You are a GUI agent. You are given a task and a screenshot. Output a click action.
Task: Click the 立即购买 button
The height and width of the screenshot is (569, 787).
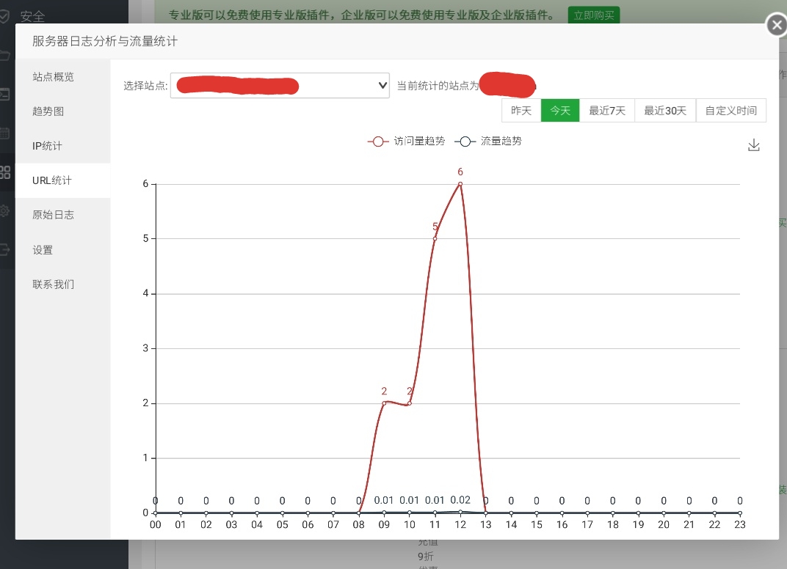point(594,15)
